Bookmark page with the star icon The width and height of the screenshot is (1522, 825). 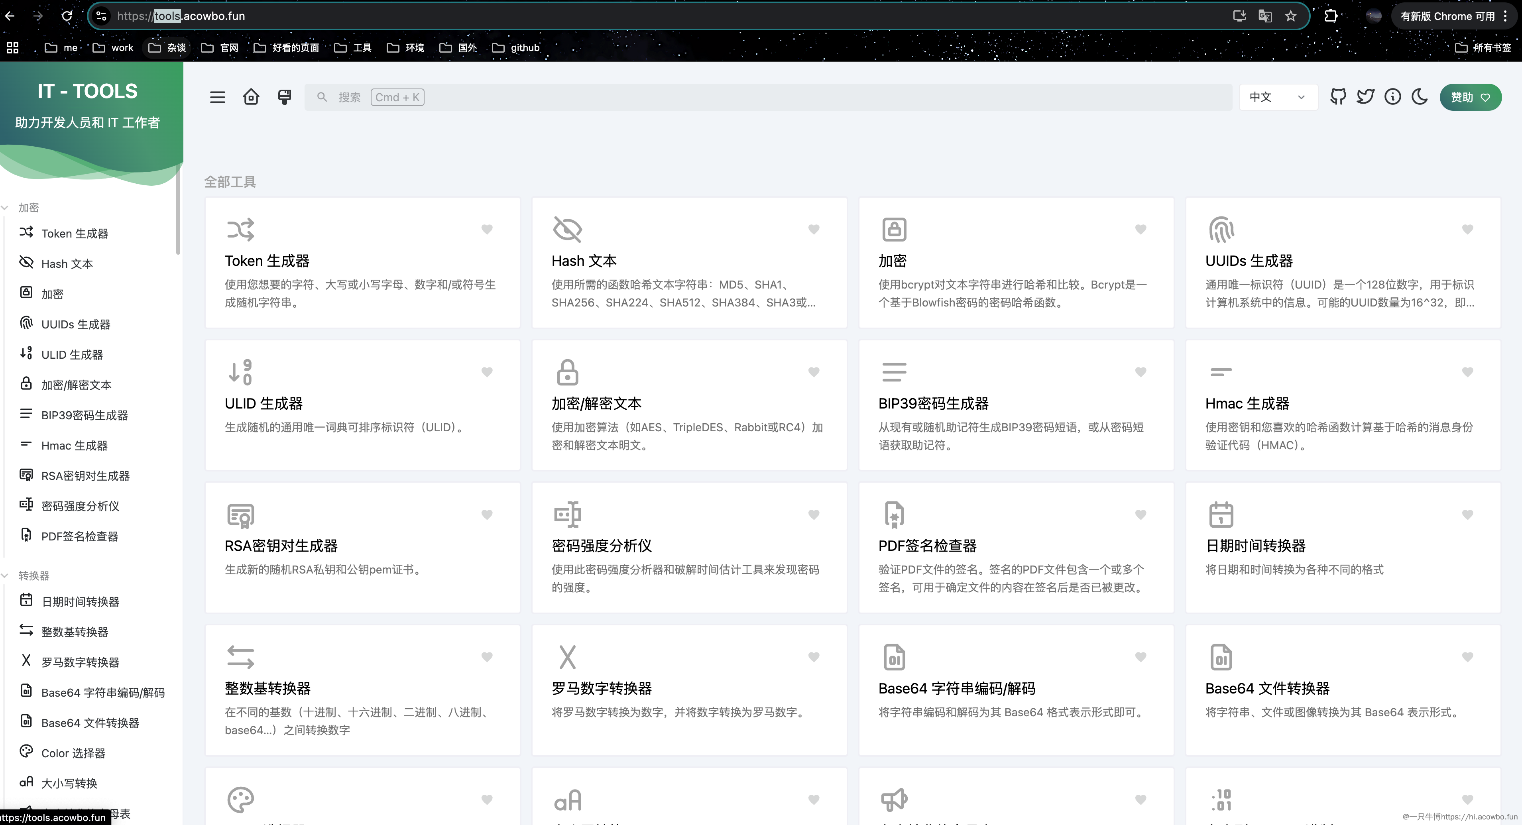pyautogui.click(x=1291, y=16)
